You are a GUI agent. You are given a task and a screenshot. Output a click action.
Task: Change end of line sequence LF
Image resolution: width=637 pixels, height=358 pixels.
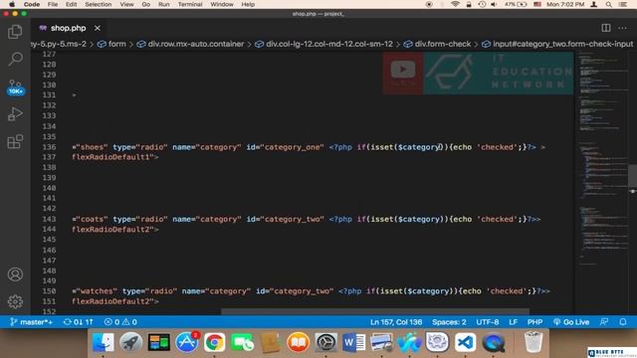click(x=514, y=322)
